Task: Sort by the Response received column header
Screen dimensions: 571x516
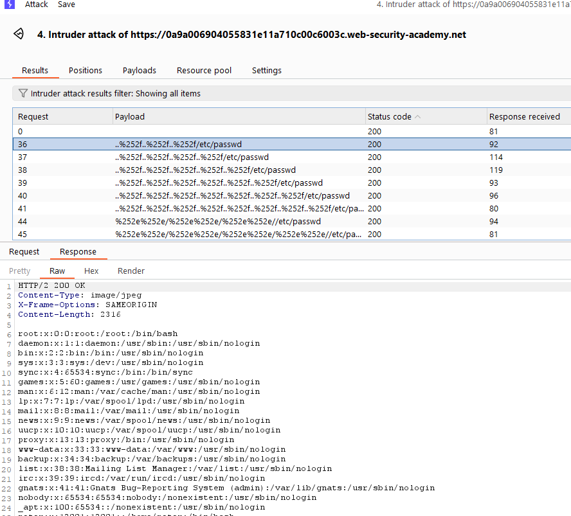Action: tap(529, 116)
